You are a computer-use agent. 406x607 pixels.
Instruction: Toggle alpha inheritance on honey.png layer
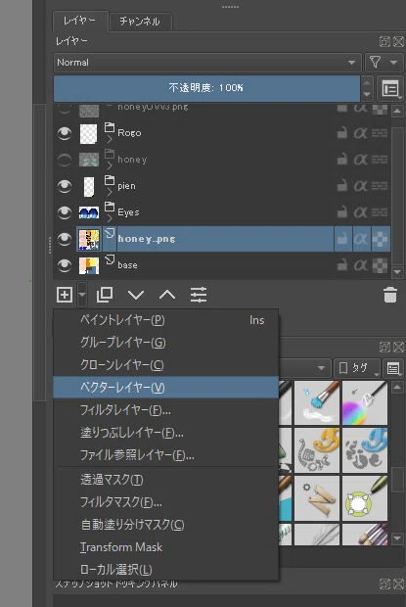click(360, 239)
